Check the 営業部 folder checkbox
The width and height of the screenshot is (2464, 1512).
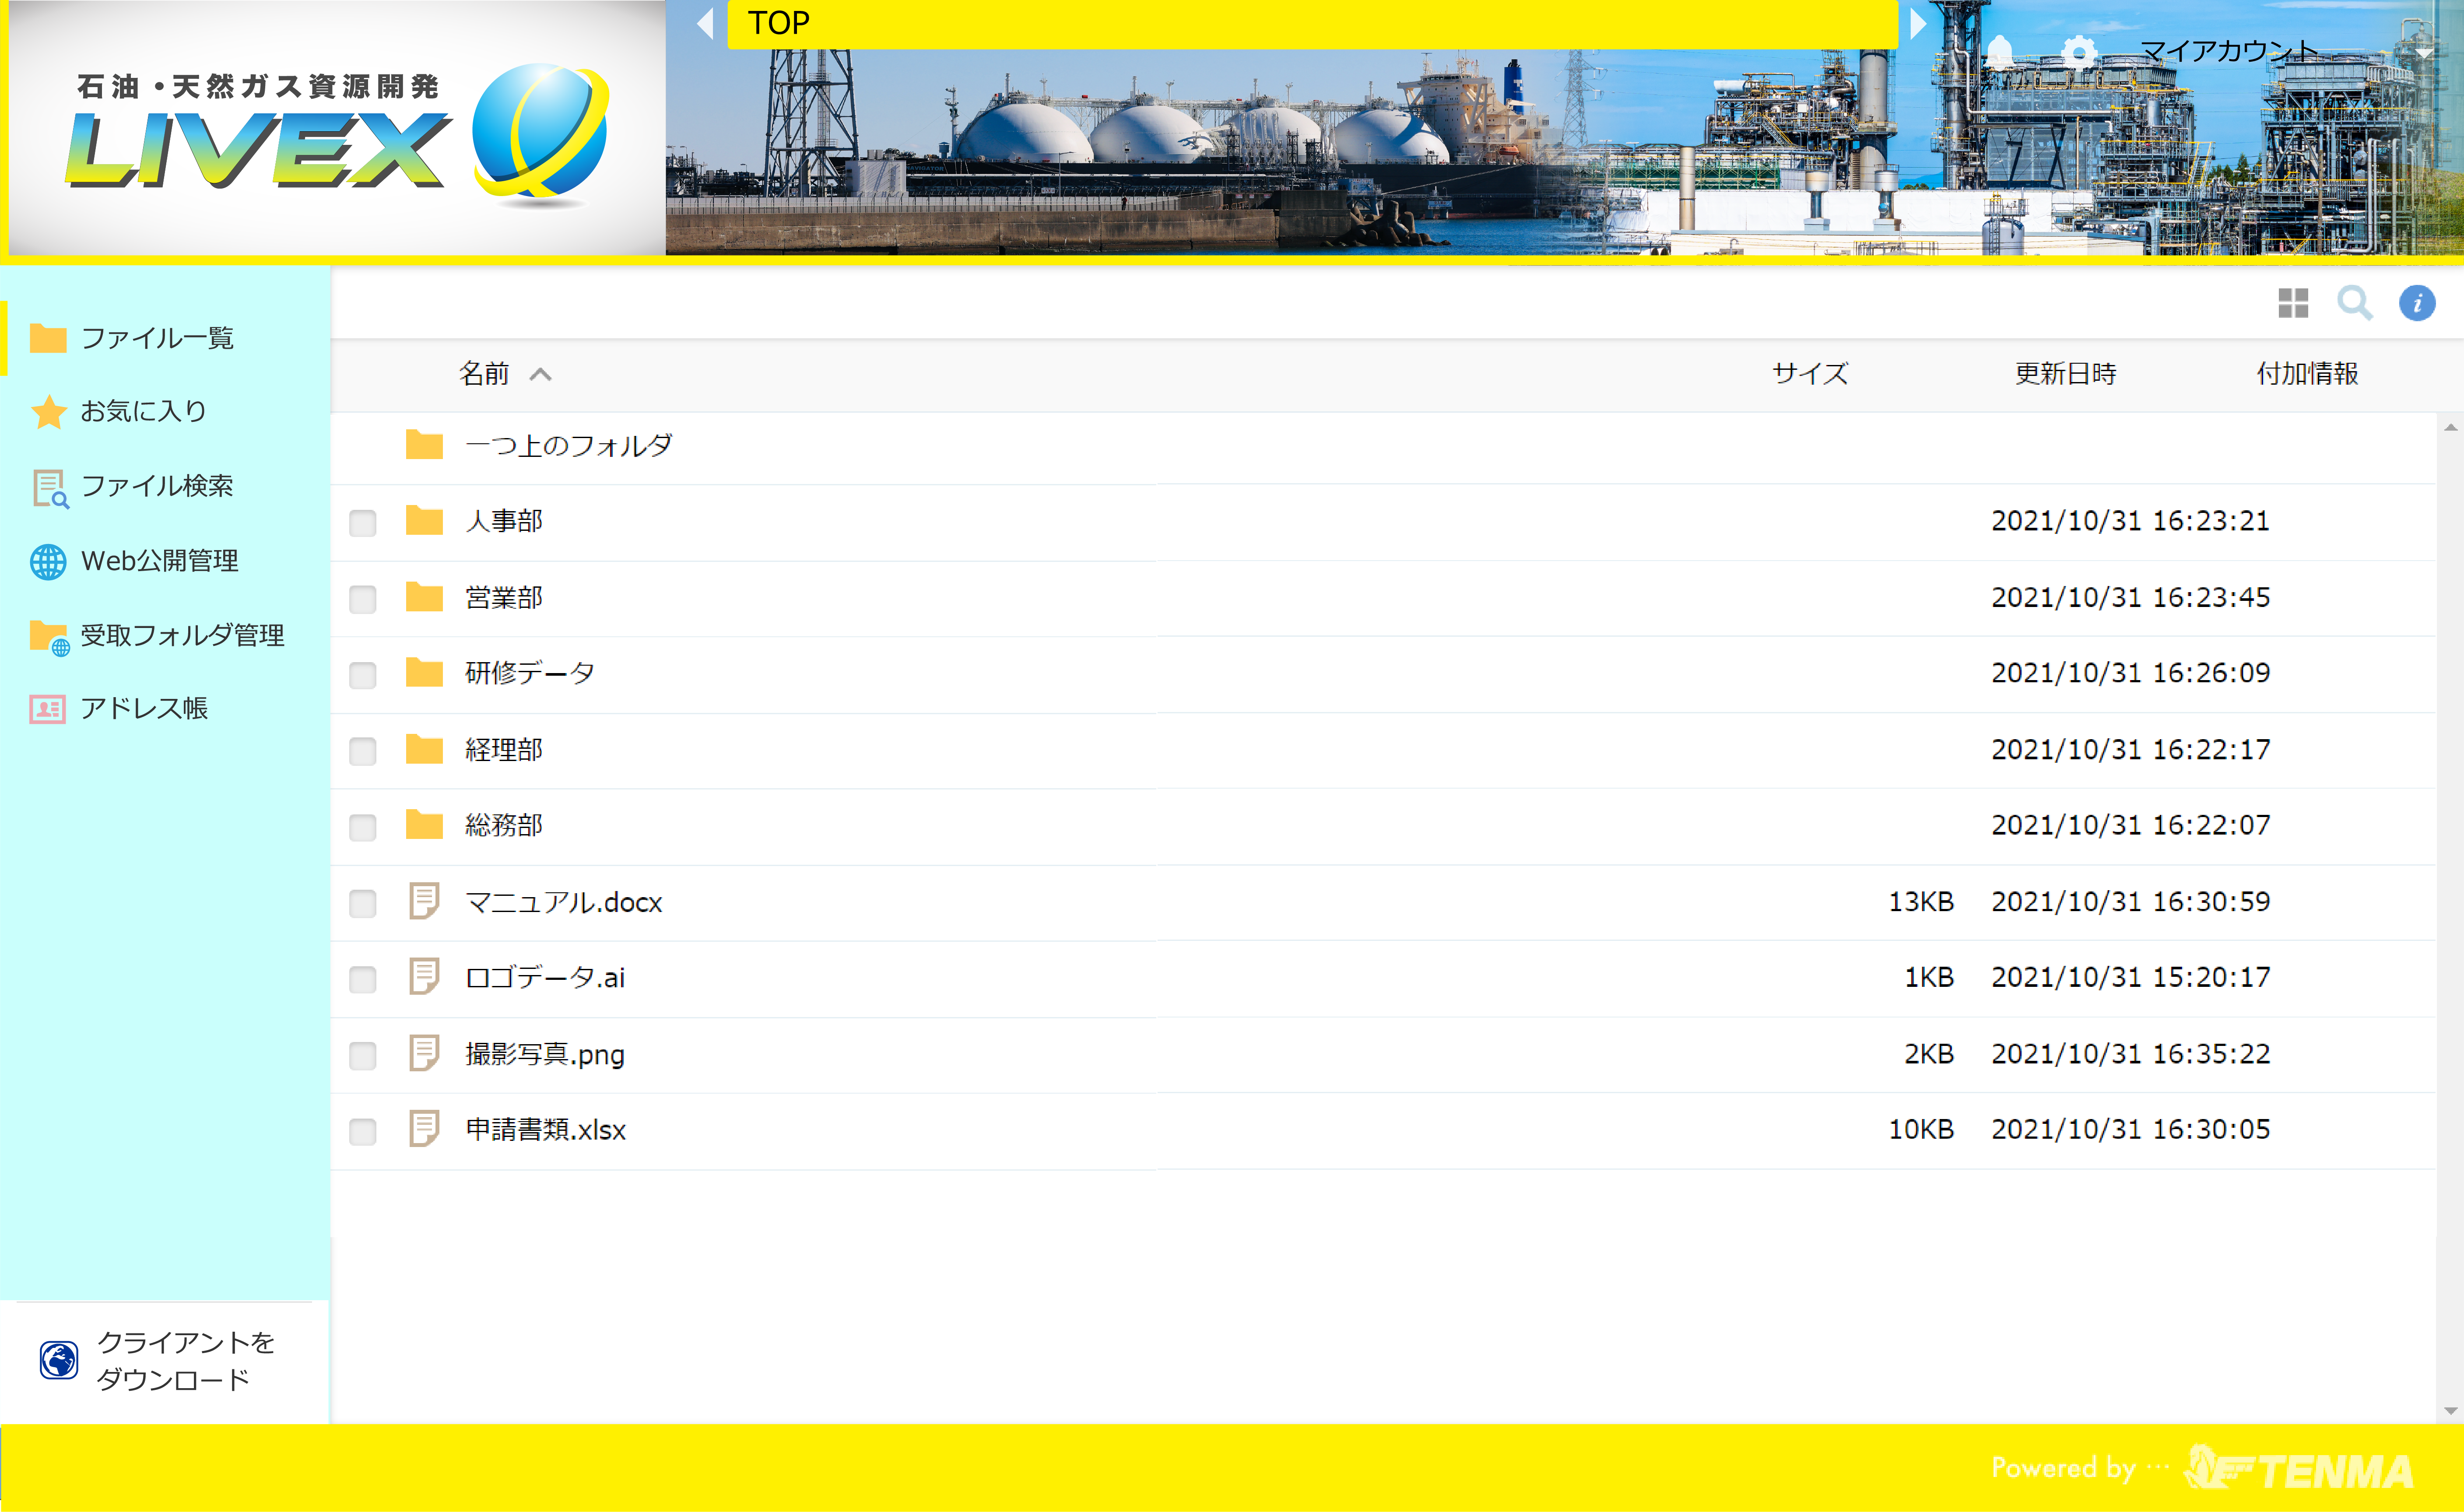click(363, 599)
